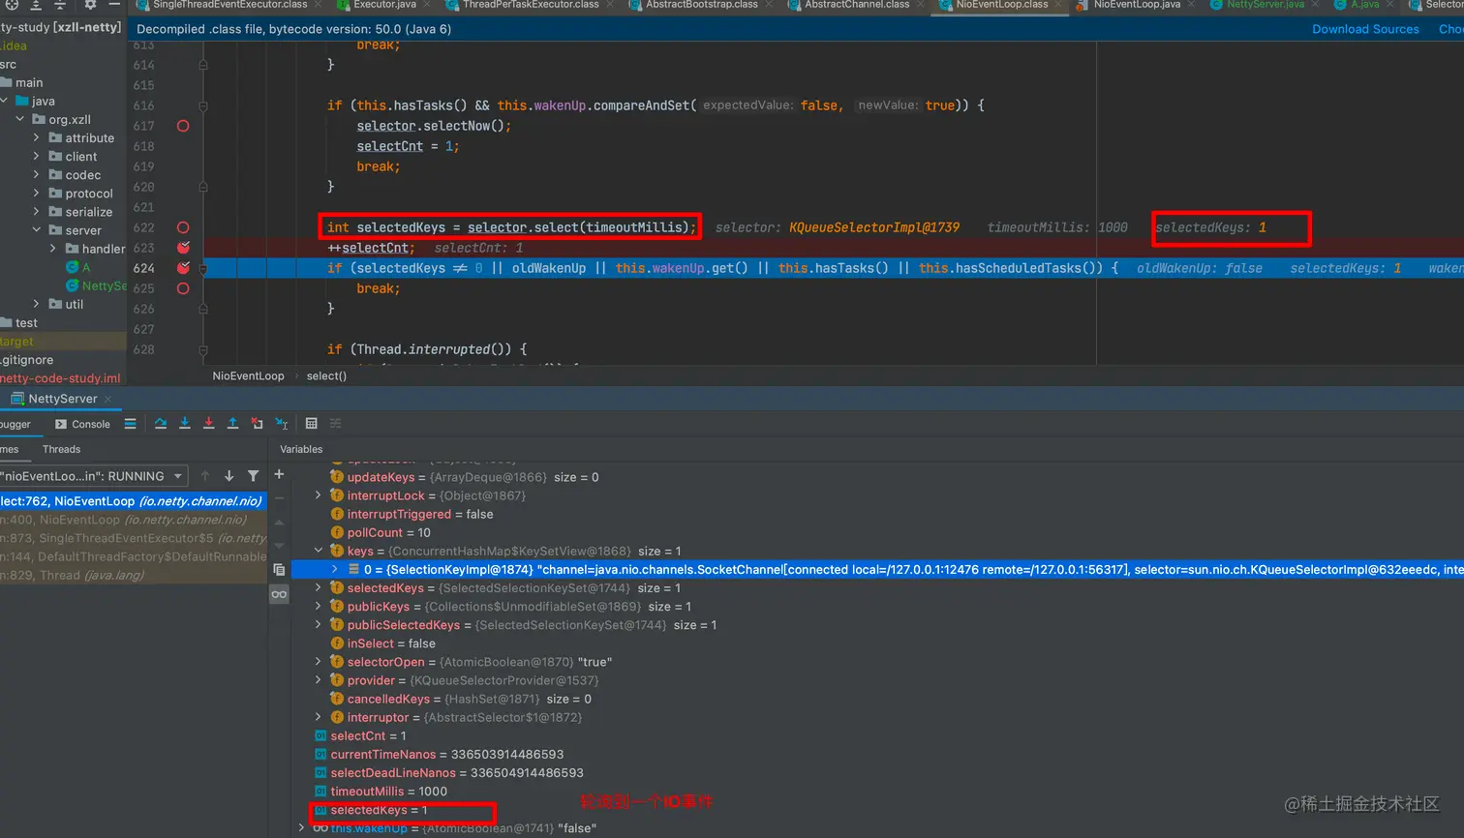The height and width of the screenshot is (838, 1464).
Task: Open the thread selector dropdown showing RUNNING
Action: pos(93,476)
